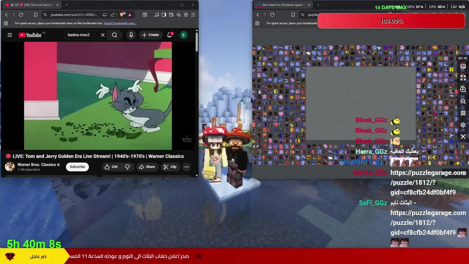469x264 pixels.
Task: Open Leo AI sparkle icon
Action: pos(178,15)
